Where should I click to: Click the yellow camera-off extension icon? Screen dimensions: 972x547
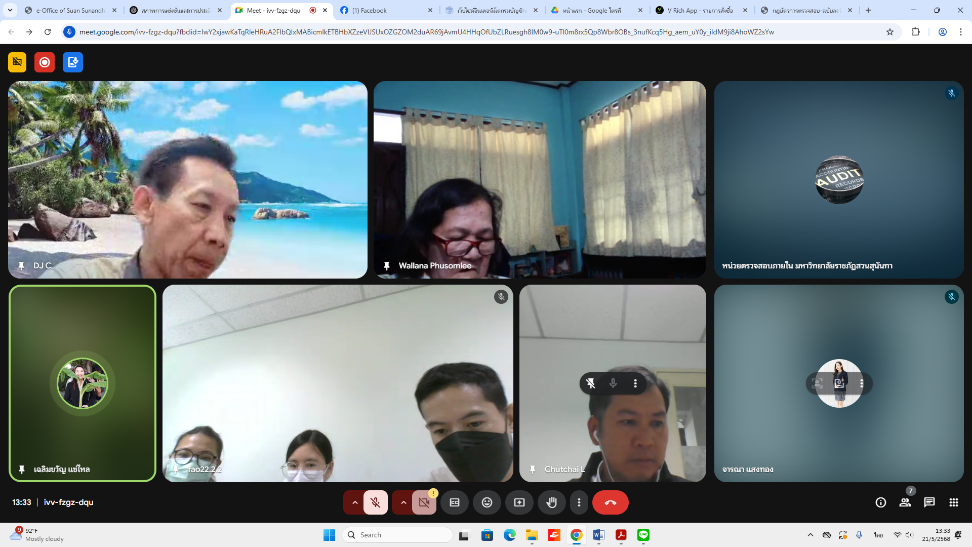click(17, 62)
